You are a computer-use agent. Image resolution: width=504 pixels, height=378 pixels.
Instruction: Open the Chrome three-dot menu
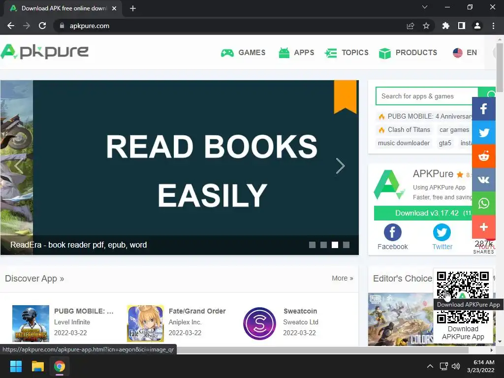pyautogui.click(x=493, y=26)
